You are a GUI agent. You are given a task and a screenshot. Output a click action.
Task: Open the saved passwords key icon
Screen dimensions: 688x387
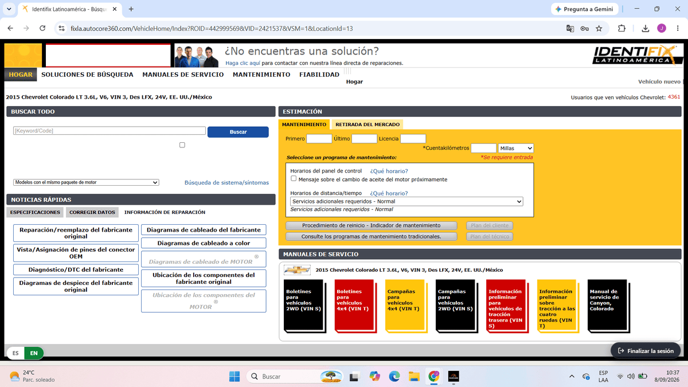click(x=584, y=28)
